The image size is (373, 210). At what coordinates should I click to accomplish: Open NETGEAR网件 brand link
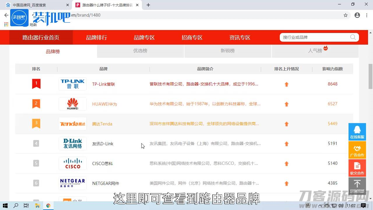pyautogui.click(x=106, y=183)
